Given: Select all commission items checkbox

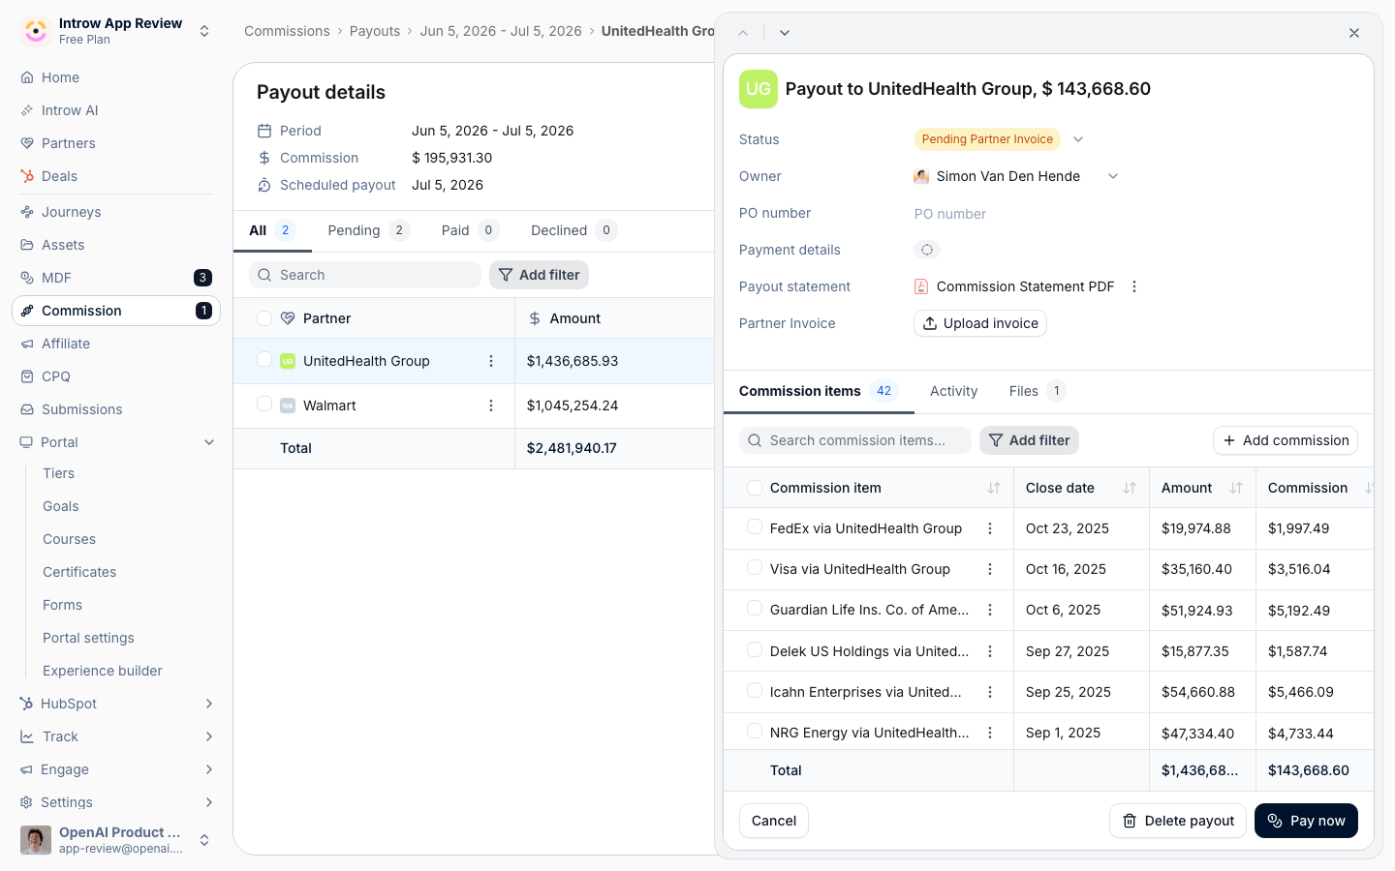Looking at the screenshot, I should pyautogui.click(x=755, y=488).
